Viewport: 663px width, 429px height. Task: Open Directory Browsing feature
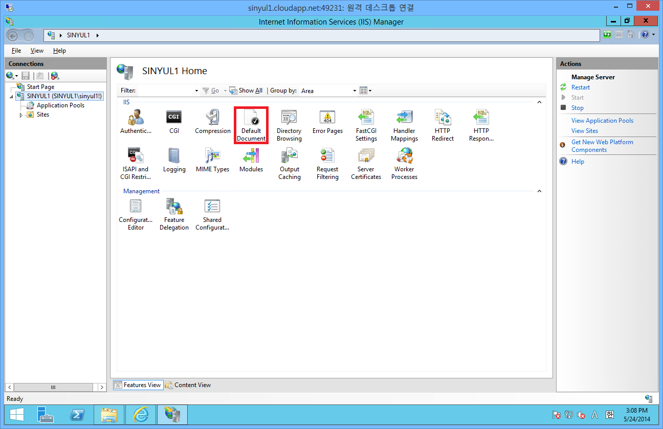(289, 126)
